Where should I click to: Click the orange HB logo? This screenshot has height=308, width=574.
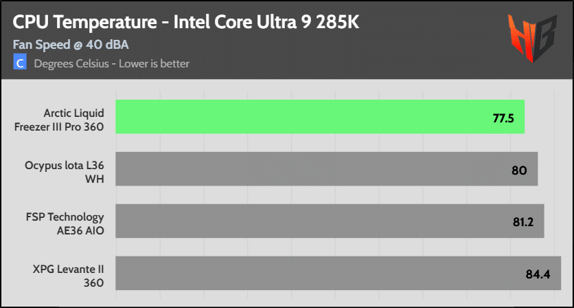point(533,38)
